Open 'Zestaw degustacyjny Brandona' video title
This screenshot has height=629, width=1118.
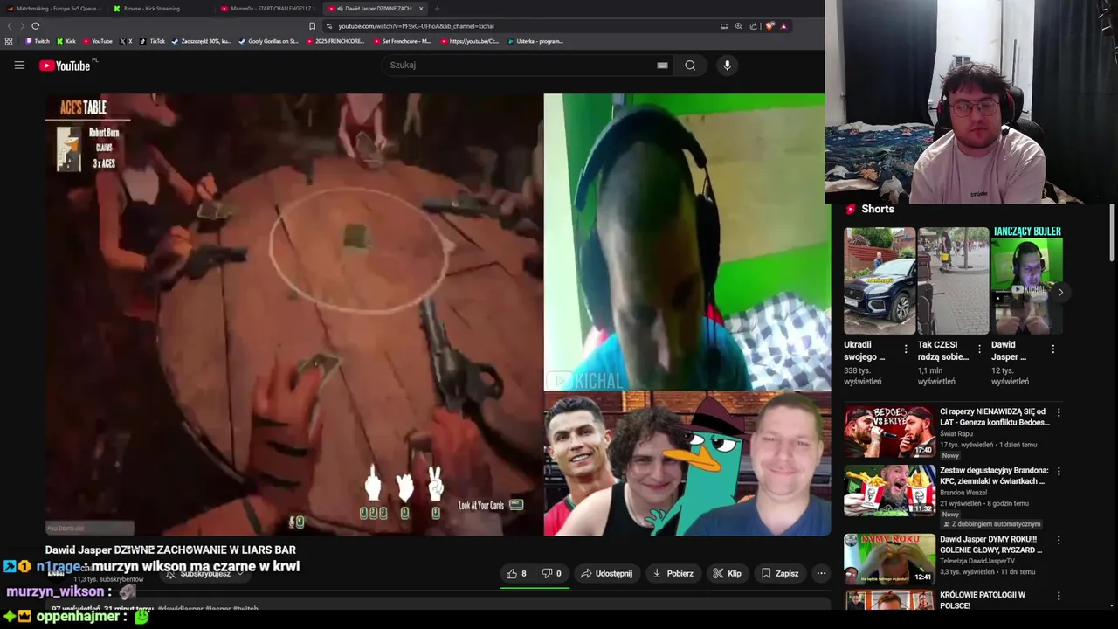pyautogui.click(x=992, y=476)
